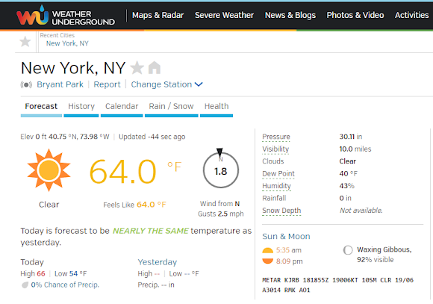Image resolution: width=433 pixels, height=304 pixels.
Task: Expand the Change Station dropdown
Action: pyautogui.click(x=166, y=84)
